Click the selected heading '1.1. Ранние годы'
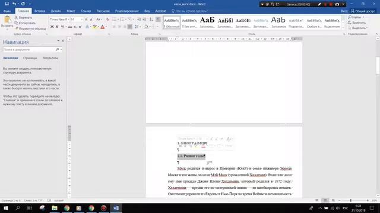This screenshot has height=213, width=380. pos(191,156)
